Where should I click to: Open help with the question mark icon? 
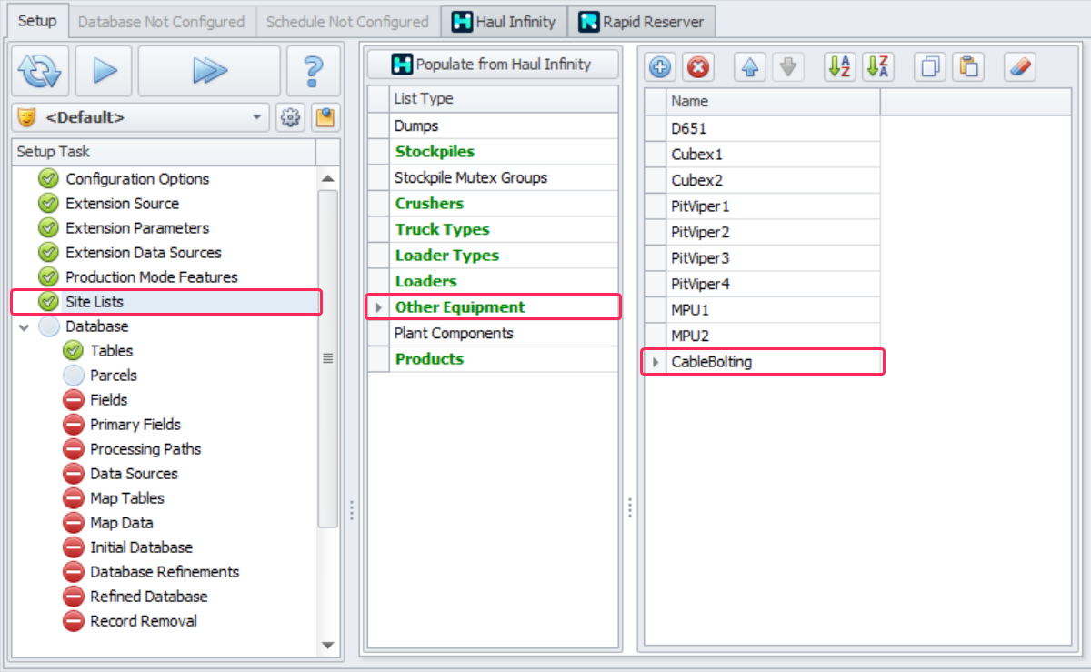pos(314,71)
